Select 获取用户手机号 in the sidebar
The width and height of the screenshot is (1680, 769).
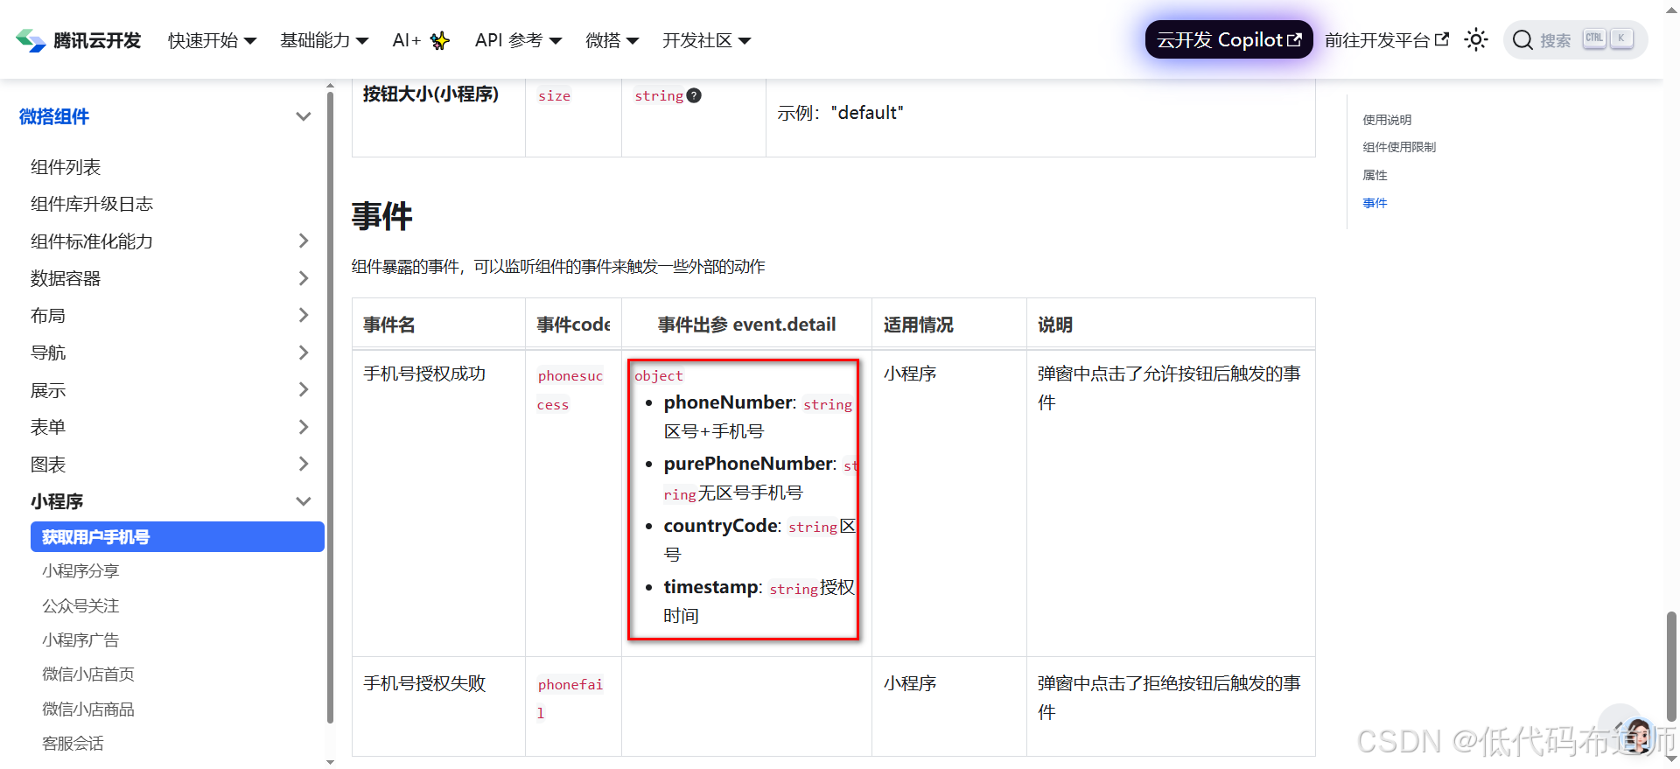(x=178, y=537)
